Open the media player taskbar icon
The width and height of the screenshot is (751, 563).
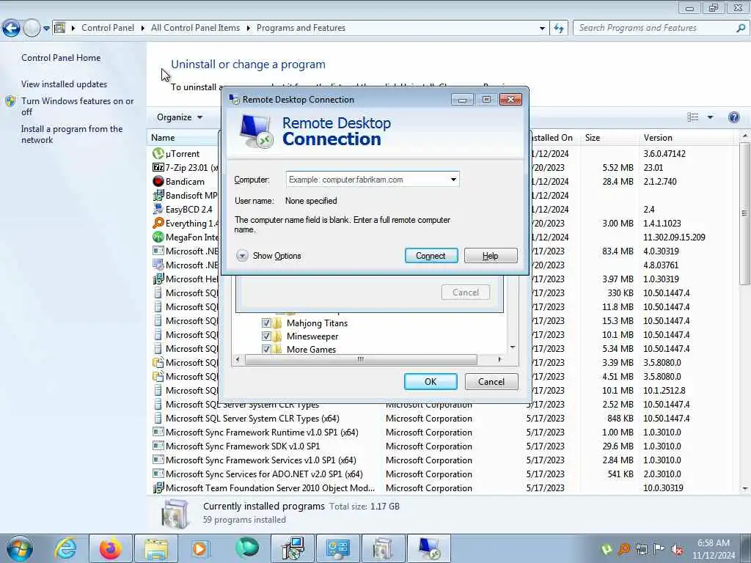click(x=199, y=548)
